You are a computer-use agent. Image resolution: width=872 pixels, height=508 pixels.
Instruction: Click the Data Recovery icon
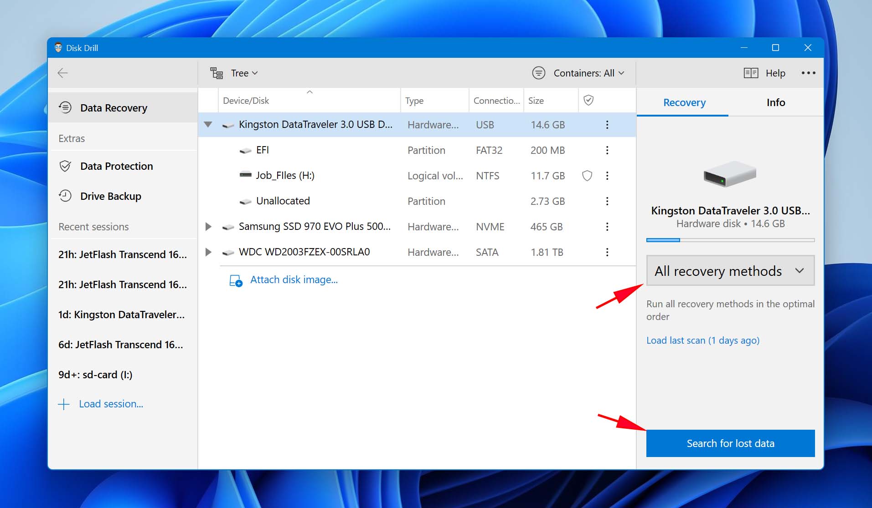pos(65,107)
